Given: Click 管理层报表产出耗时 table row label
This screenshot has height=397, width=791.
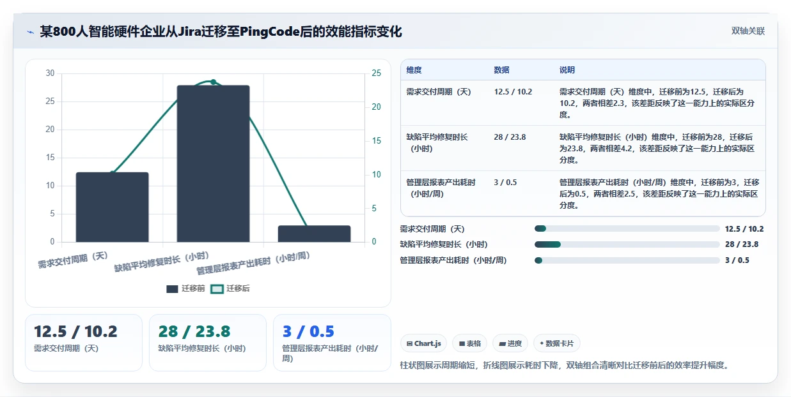Looking at the screenshot, I should 441,188.
